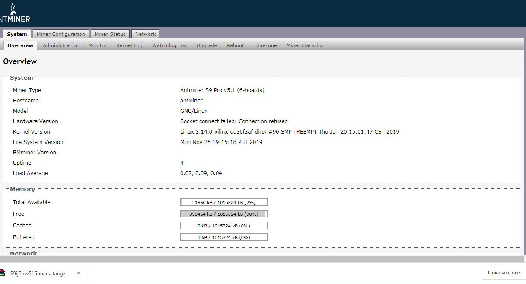Open the System main tab
This screenshot has height=284, width=526.
coord(17,34)
